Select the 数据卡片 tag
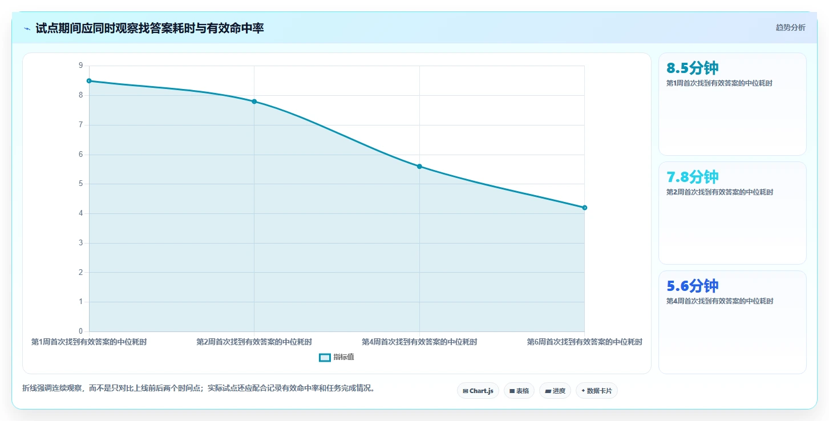 pyautogui.click(x=596, y=391)
